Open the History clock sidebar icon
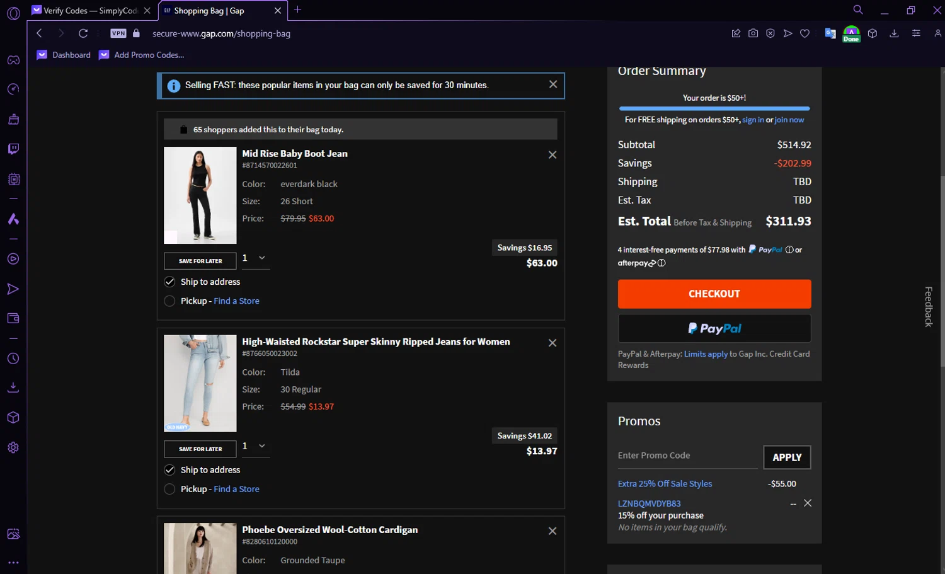945x574 pixels. tap(13, 359)
